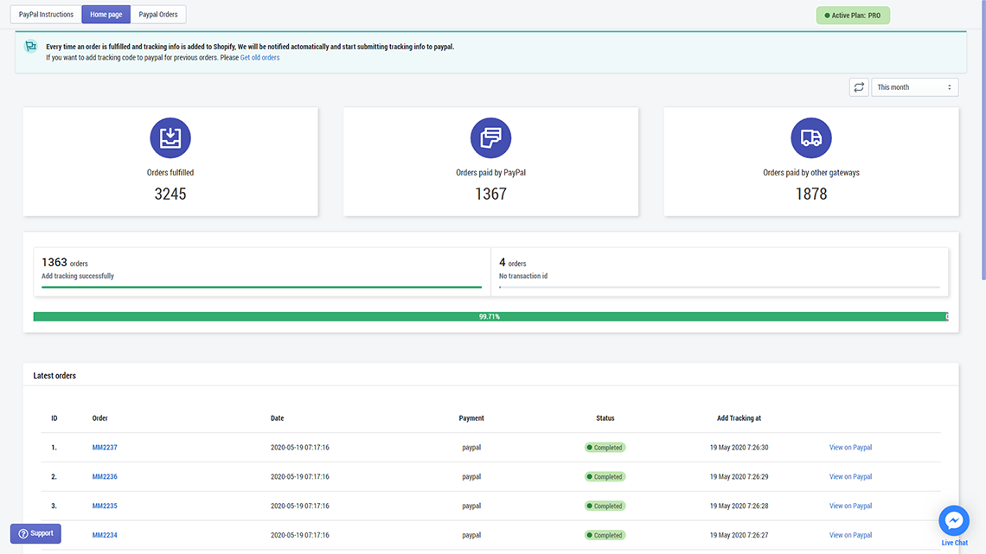View order MM2236 on Paypal
The width and height of the screenshot is (986, 554).
(850, 477)
